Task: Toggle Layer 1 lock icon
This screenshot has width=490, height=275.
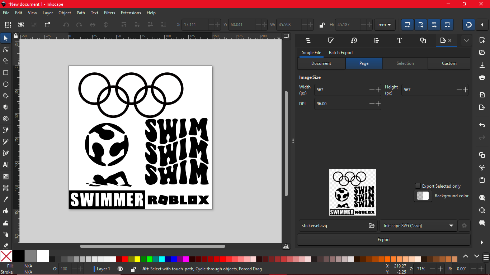Action: click(x=133, y=269)
